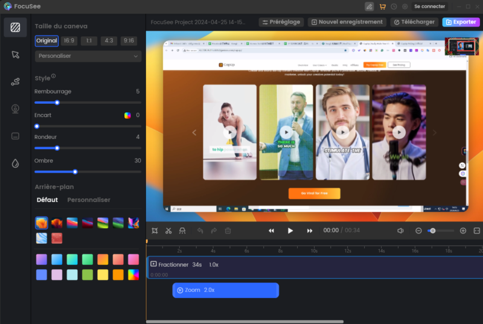483x324 pixels.
Task: Rewind the playback
Action: coord(271,230)
